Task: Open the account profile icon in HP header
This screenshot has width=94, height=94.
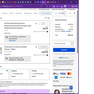Action: point(74,13)
